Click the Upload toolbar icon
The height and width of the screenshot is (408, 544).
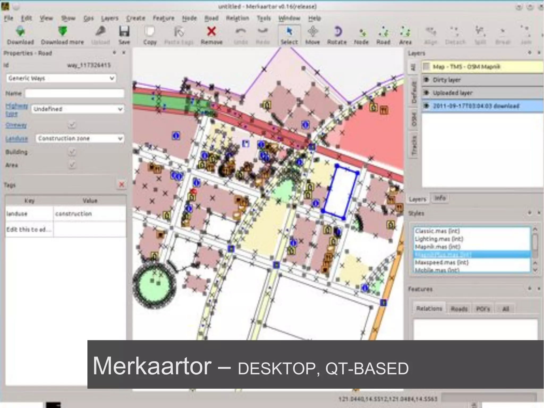click(x=101, y=35)
